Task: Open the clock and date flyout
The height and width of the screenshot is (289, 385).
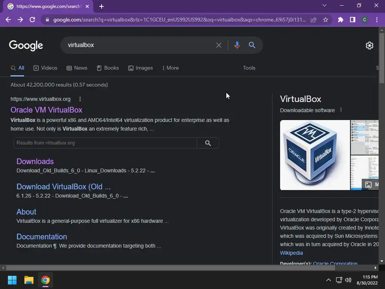Action: [x=367, y=280]
